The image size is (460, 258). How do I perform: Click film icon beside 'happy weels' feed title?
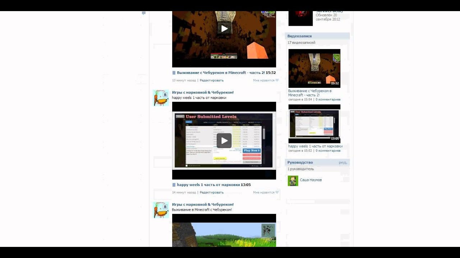(x=174, y=185)
